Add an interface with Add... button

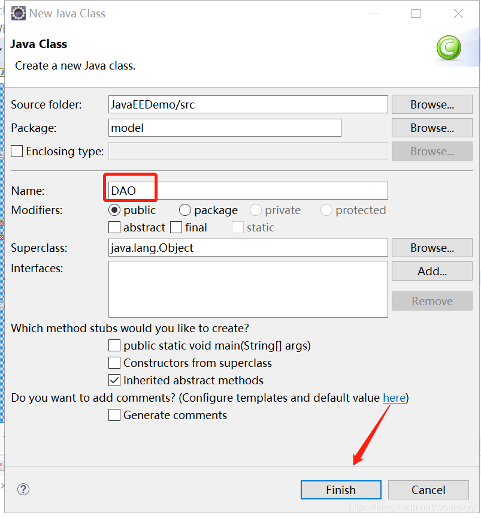click(432, 271)
